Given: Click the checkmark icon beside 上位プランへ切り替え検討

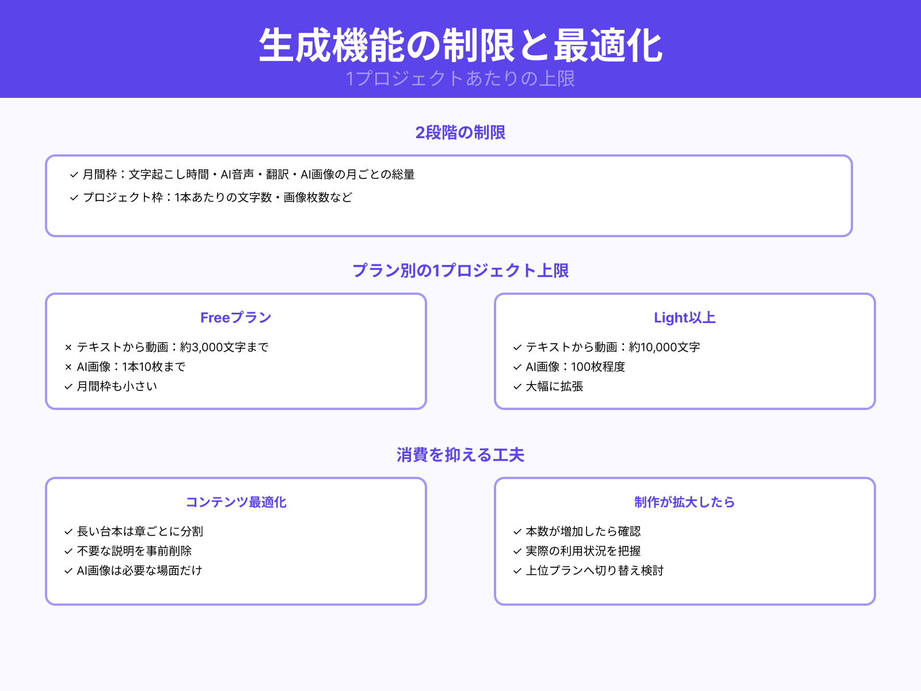Looking at the screenshot, I should [516, 571].
